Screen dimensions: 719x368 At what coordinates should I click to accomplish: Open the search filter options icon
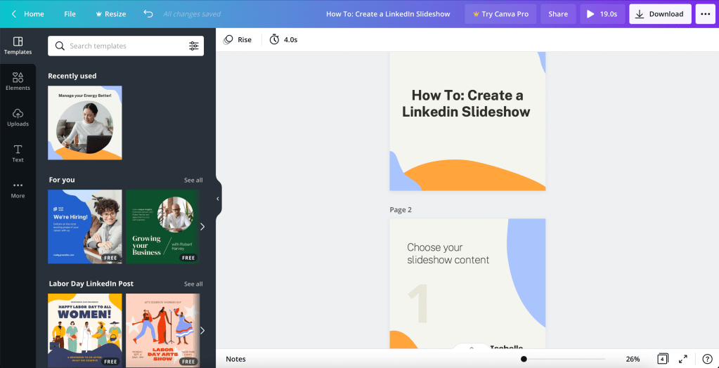pos(193,46)
